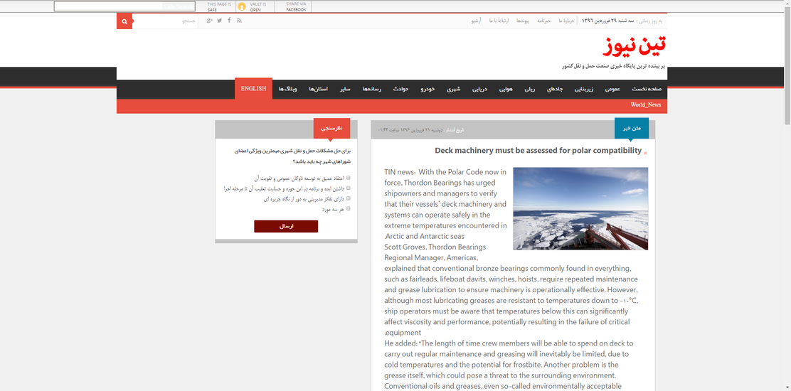Viewport: 791px width, 391px height.
Task: Click the 'This page is safe' toolbar item
Action: [219, 6]
